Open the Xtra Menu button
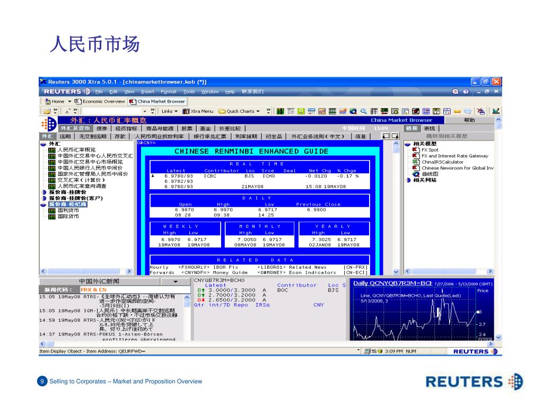The image size is (543, 407). pyautogui.click(x=198, y=111)
